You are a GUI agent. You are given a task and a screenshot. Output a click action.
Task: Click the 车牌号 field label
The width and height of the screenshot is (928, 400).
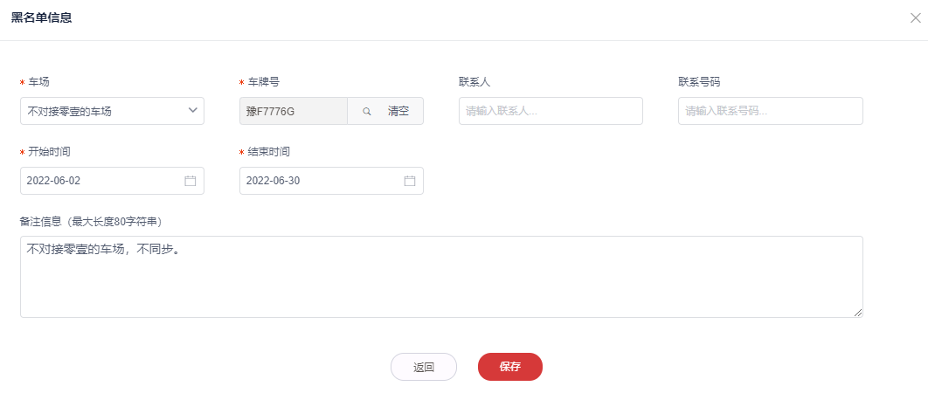click(x=263, y=82)
